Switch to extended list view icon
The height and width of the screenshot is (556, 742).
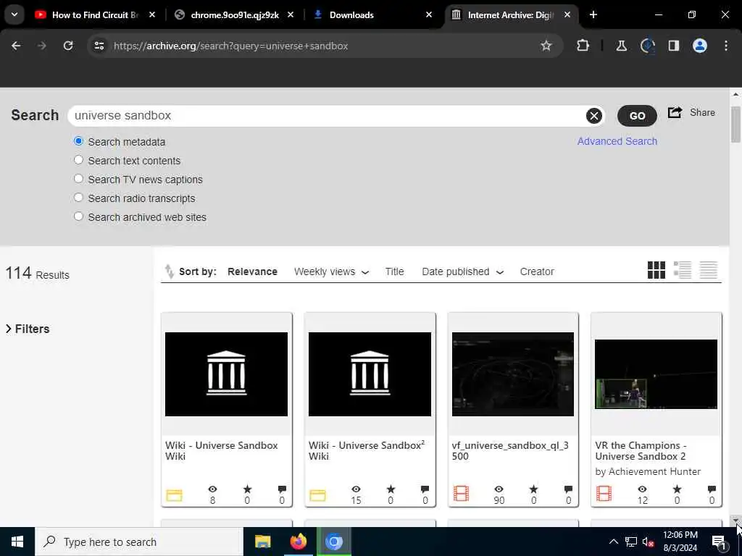pyautogui.click(x=683, y=271)
